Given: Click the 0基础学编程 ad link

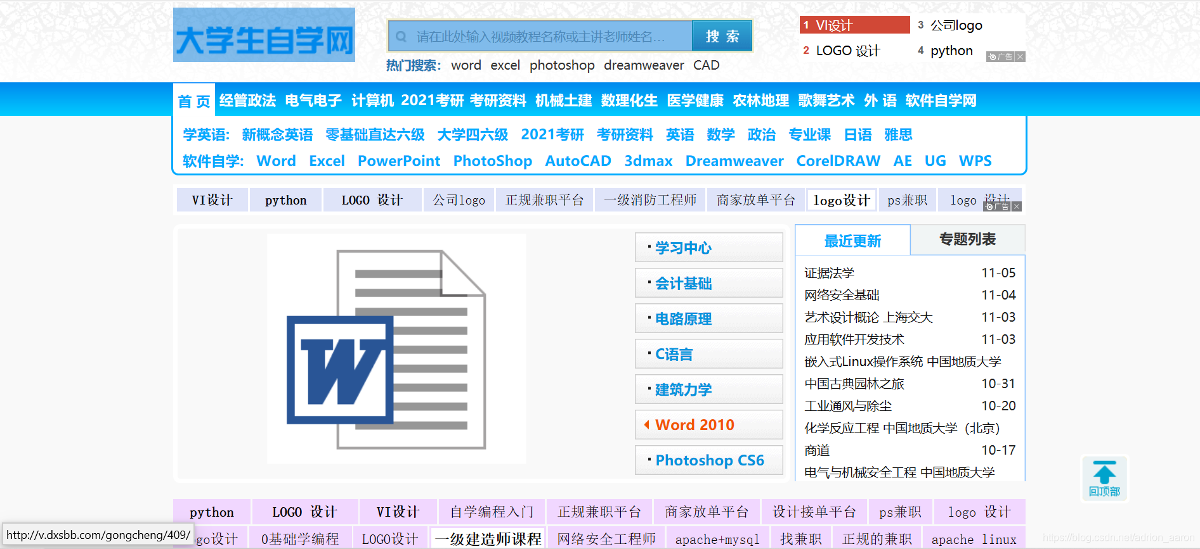Looking at the screenshot, I should (300, 539).
